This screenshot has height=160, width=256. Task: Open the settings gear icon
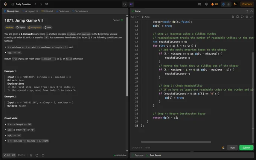206,4
